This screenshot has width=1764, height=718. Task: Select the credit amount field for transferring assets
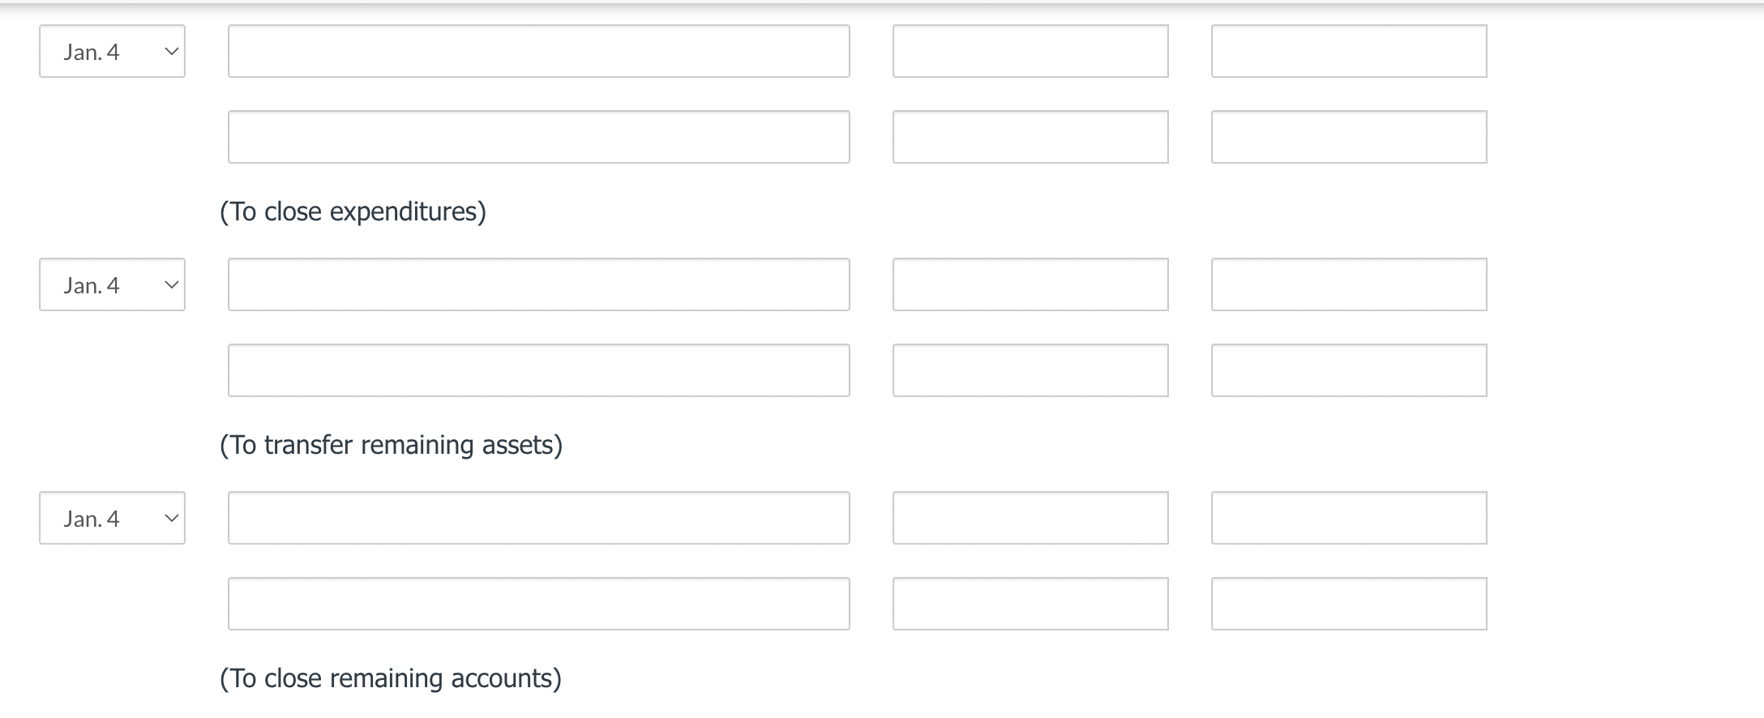(x=1348, y=370)
